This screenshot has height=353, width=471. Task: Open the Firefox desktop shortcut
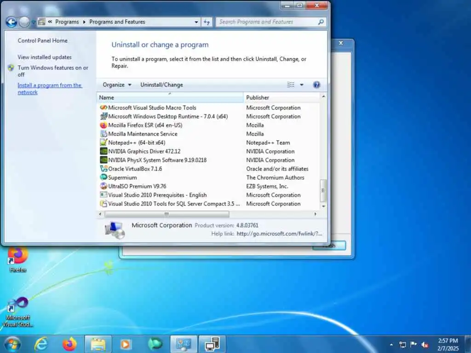(x=17, y=259)
